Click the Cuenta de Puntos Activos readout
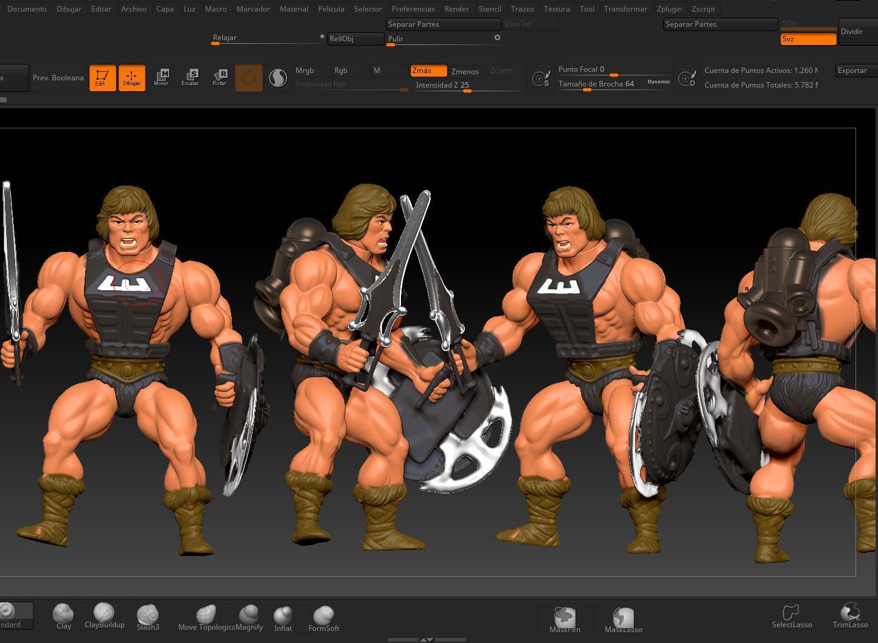878x643 pixels. pyautogui.click(x=761, y=71)
